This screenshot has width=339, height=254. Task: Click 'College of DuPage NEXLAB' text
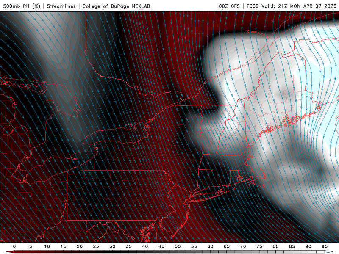tap(116, 6)
